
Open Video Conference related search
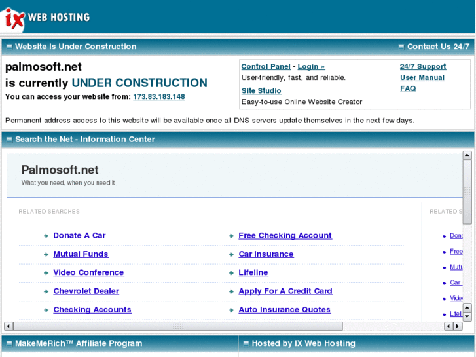coord(88,272)
